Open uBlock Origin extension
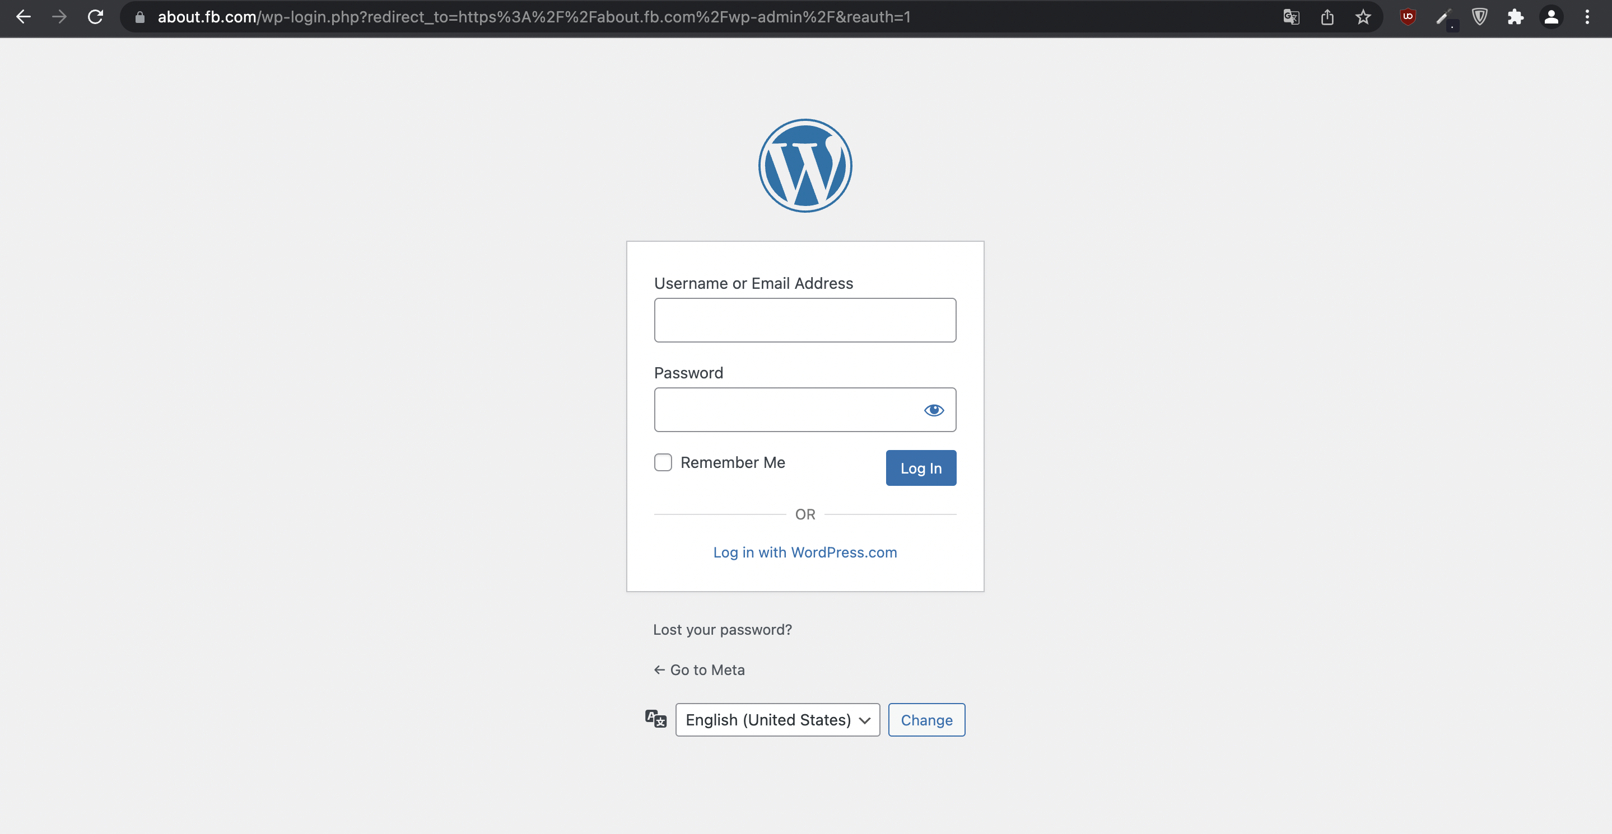This screenshot has height=834, width=1612. [1408, 17]
